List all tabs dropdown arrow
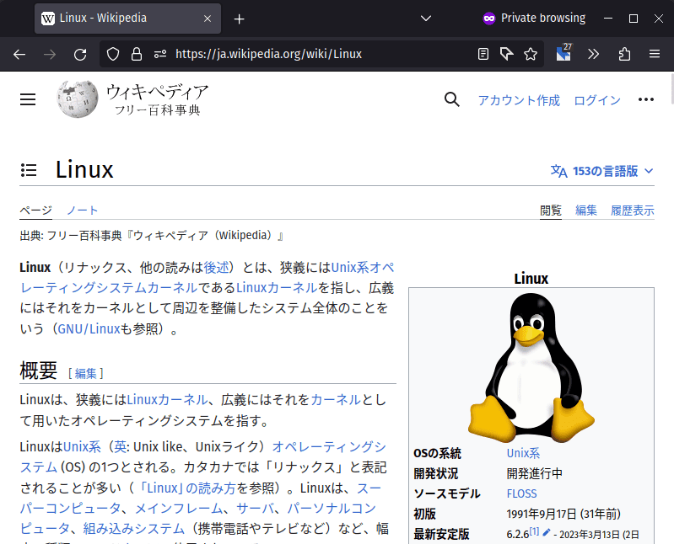This screenshot has width=674, height=544. point(425,19)
